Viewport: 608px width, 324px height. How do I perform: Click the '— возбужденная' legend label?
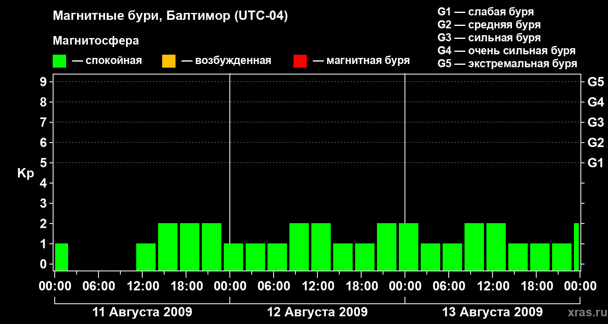(226, 61)
